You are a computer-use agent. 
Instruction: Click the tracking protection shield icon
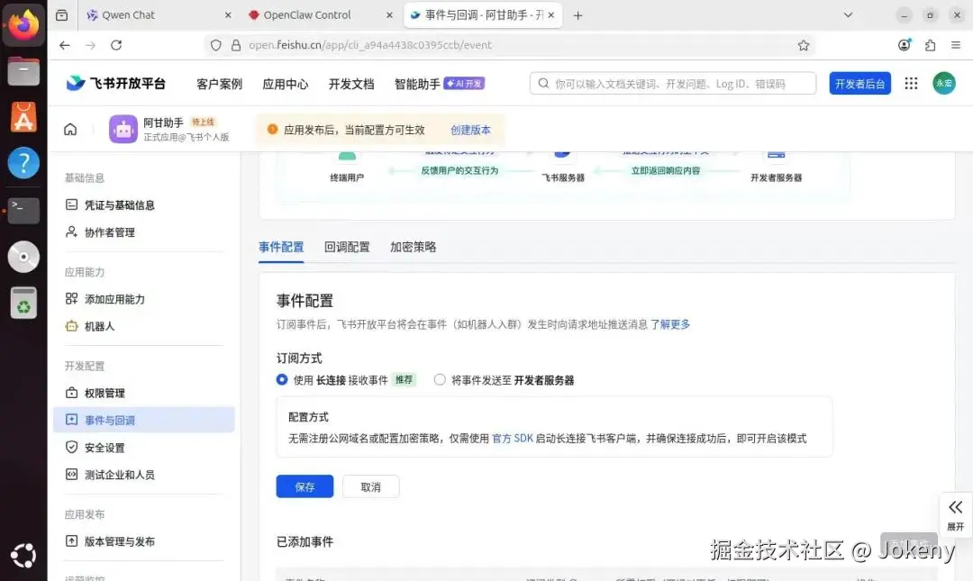tap(215, 45)
